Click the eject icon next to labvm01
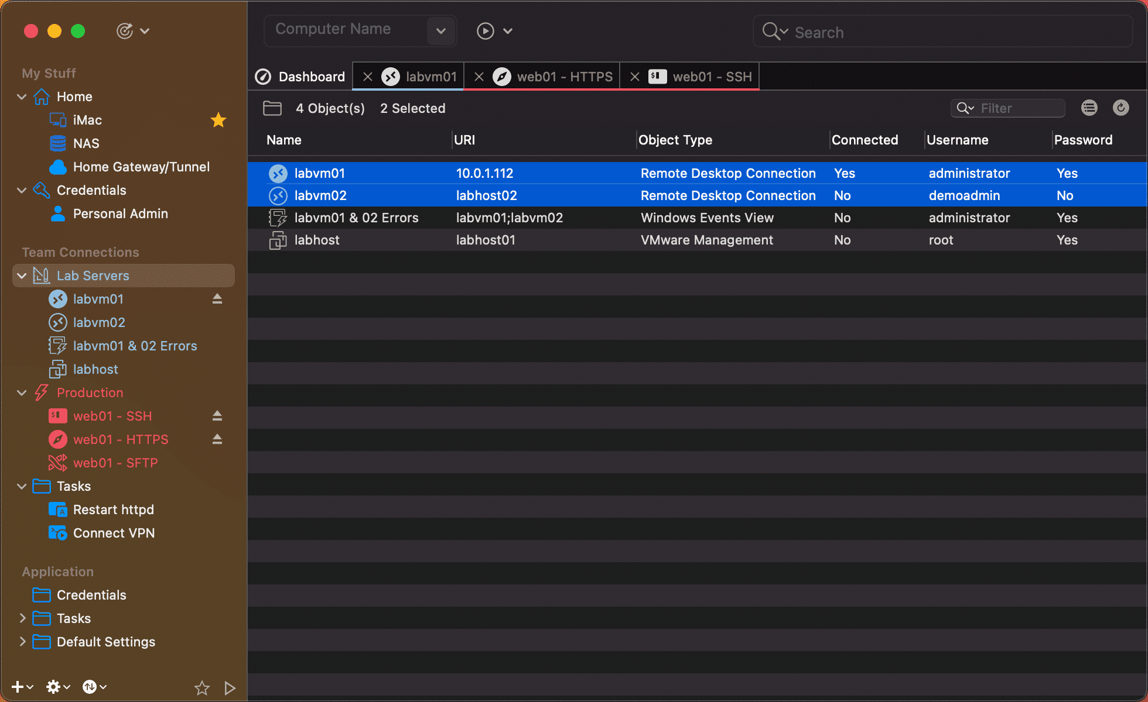The height and width of the screenshot is (702, 1148). tap(217, 299)
